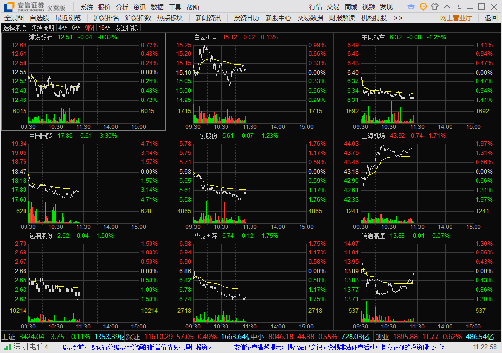Select the 包钢股份 chart panel

point(83,281)
